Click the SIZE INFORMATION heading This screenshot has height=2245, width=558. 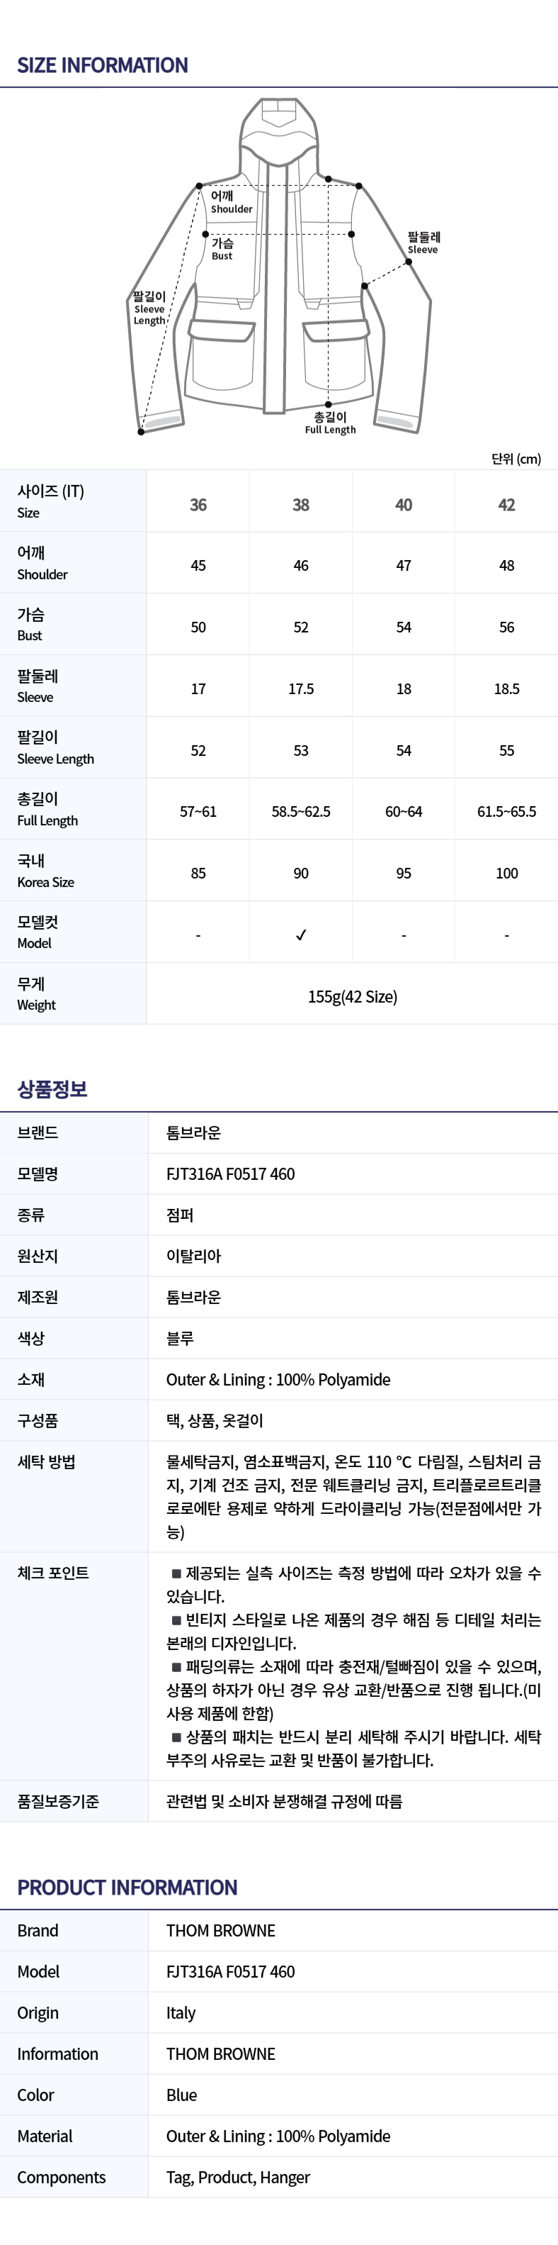(103, 65)
